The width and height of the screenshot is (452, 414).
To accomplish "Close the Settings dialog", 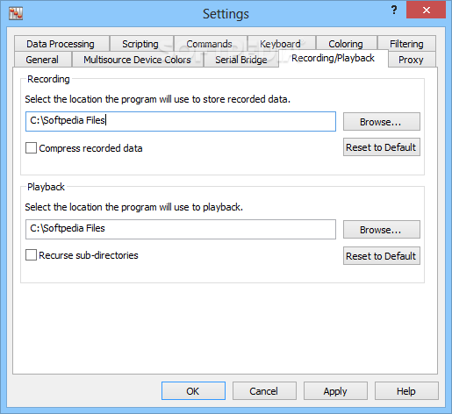I will click(x=426, y=11).
